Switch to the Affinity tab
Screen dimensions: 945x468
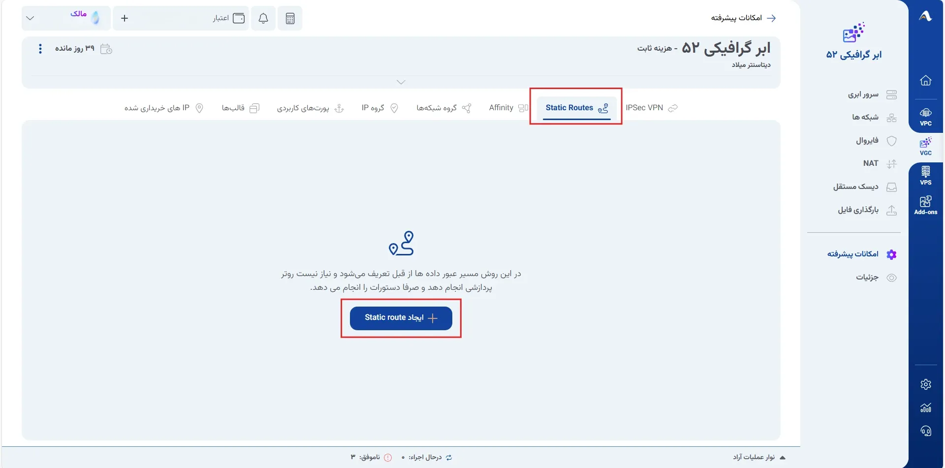508,108
